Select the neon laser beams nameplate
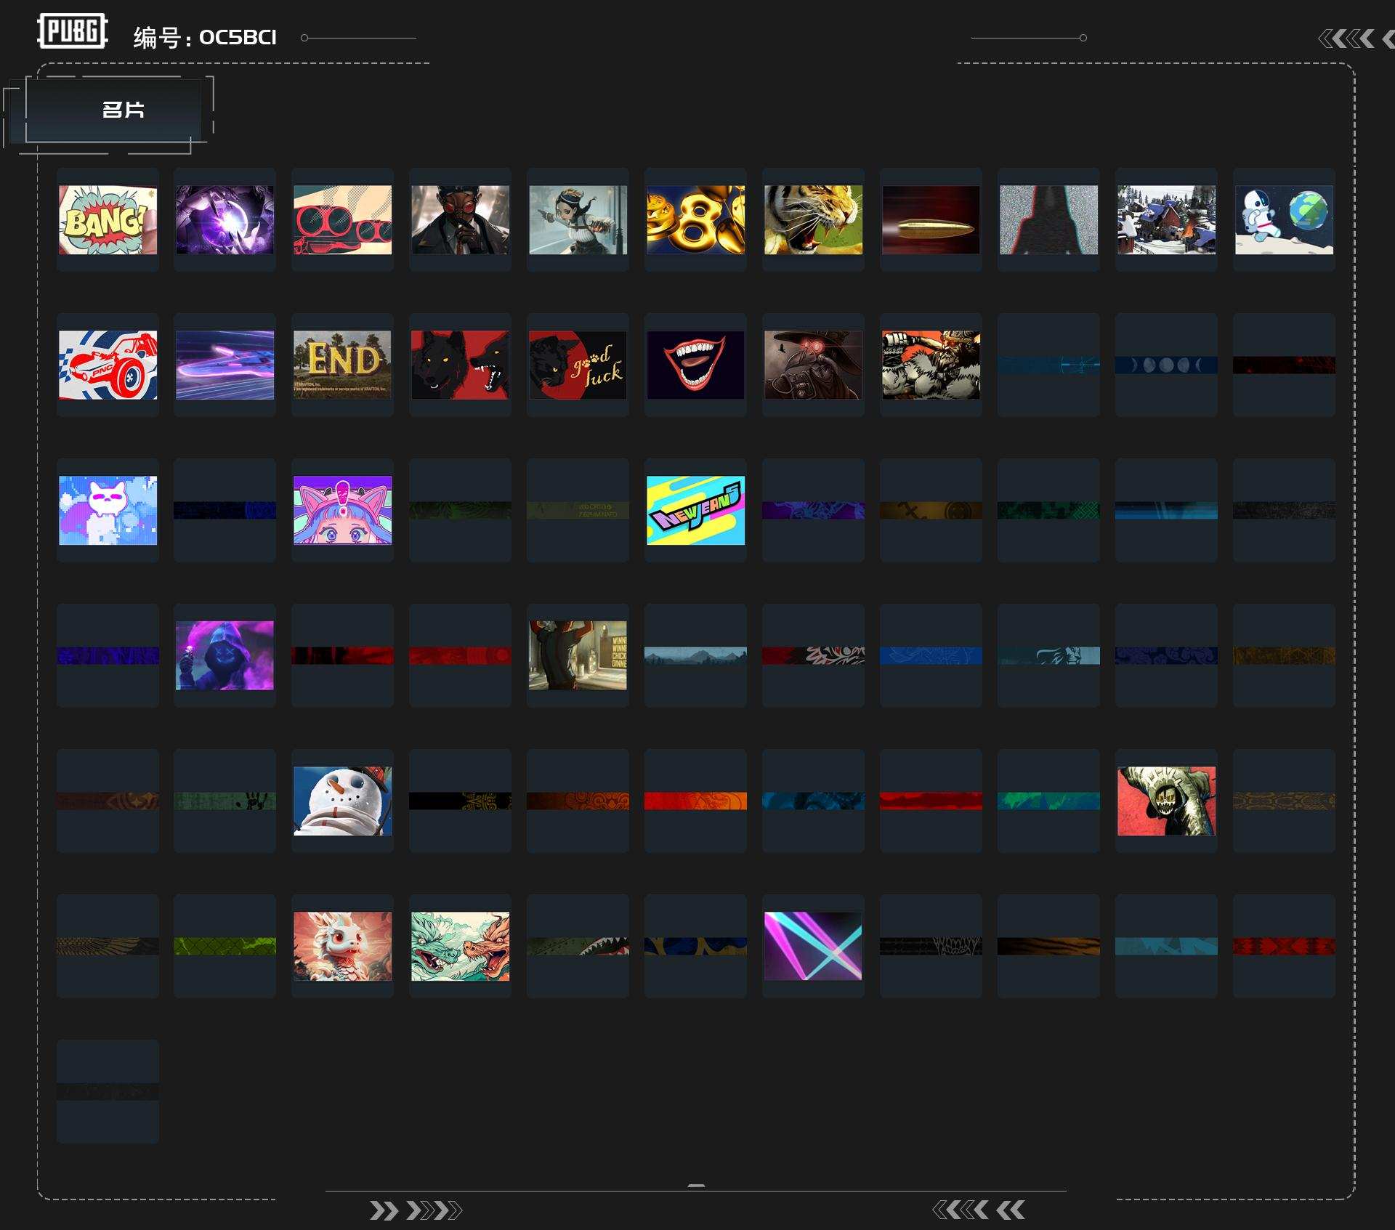Image resolution: width=1395 pixels, height=1230 pixels. pos(813,946)
